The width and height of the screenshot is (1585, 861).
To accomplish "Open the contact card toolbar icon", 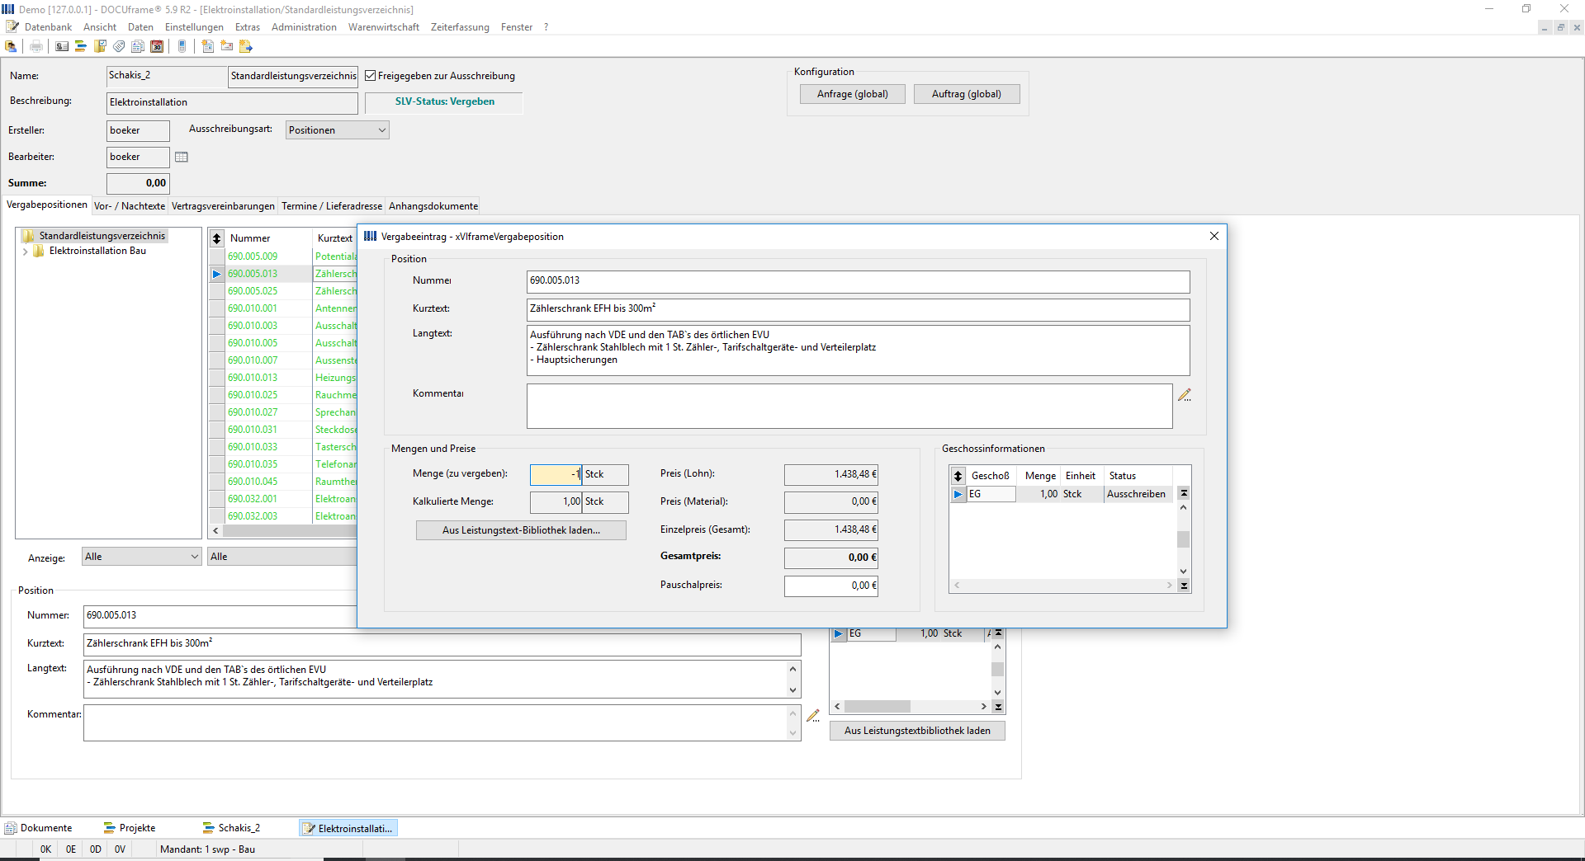I will (62, 46).
